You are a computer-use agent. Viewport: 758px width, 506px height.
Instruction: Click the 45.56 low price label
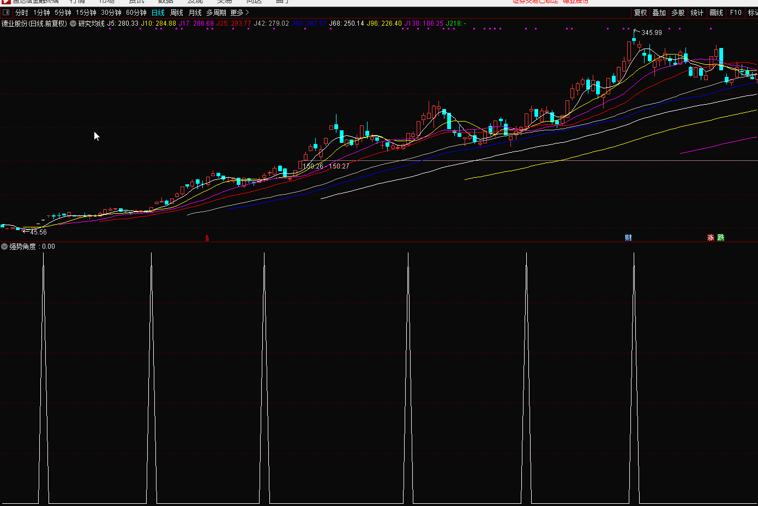point(38,232)
